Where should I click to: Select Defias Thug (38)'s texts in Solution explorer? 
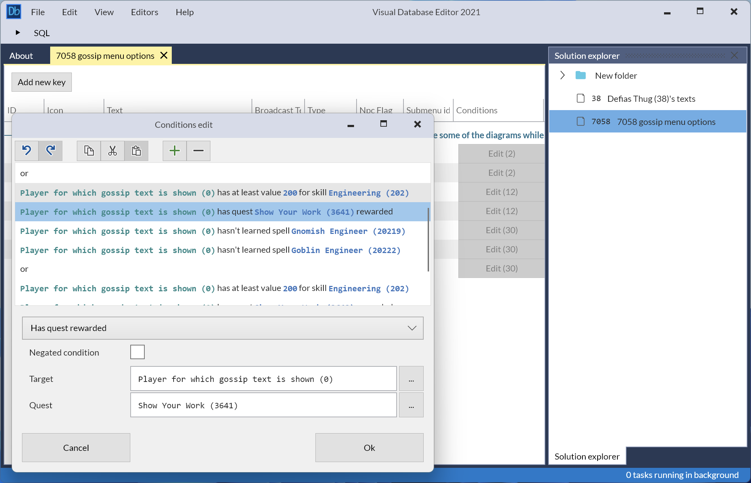point(651,99)
